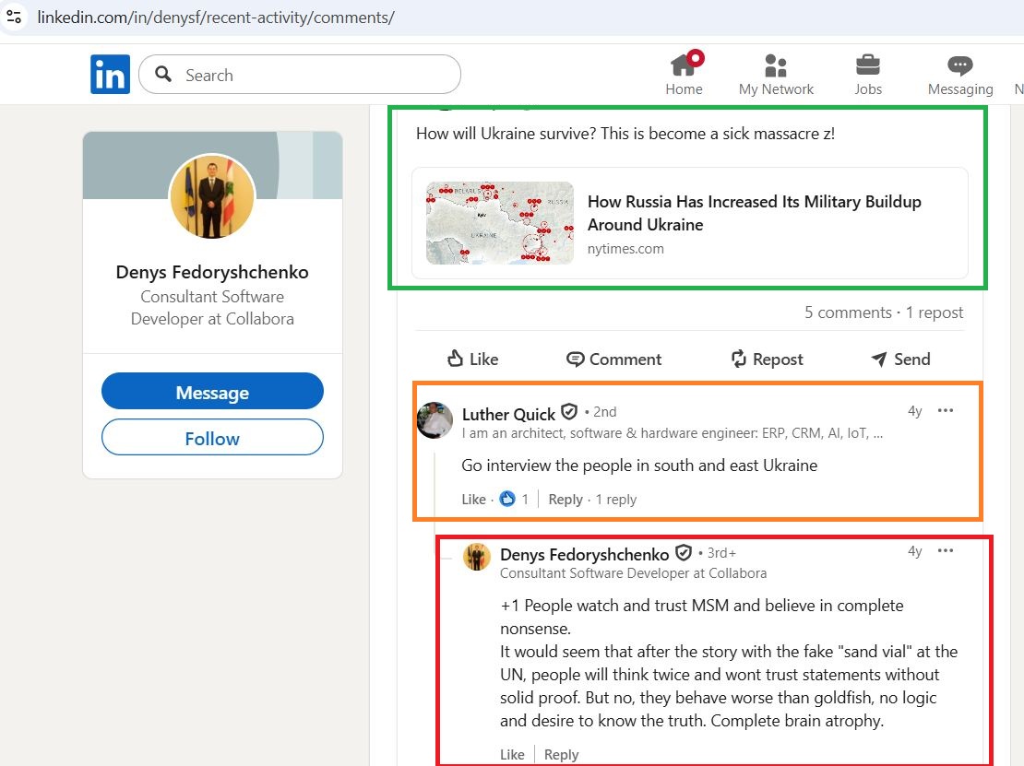Click the Follow button

211,438
